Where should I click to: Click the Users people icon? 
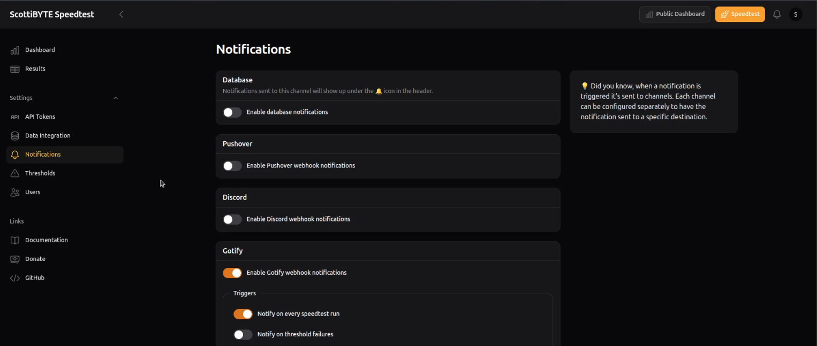(x=15, y=192)
